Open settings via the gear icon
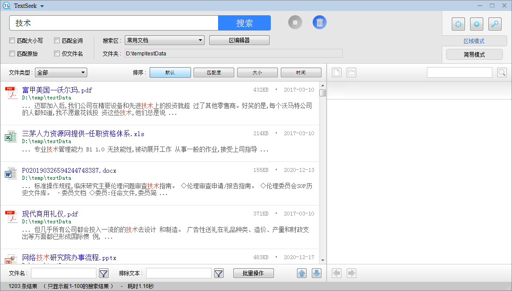 pyautogui.click(x=476, y=24)
